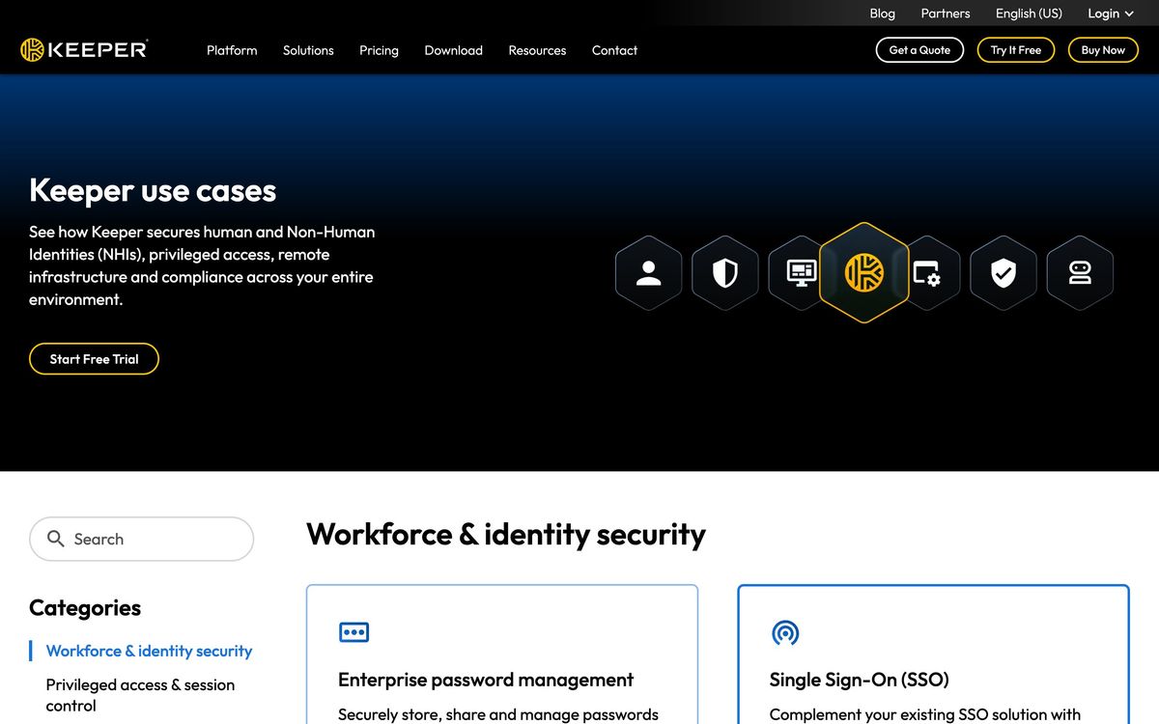Select the window-with-gear hexagon icon

click(930, 273)
